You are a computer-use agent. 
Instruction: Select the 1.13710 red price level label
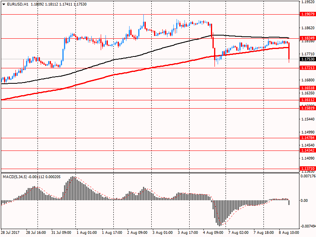coord(308,169)
